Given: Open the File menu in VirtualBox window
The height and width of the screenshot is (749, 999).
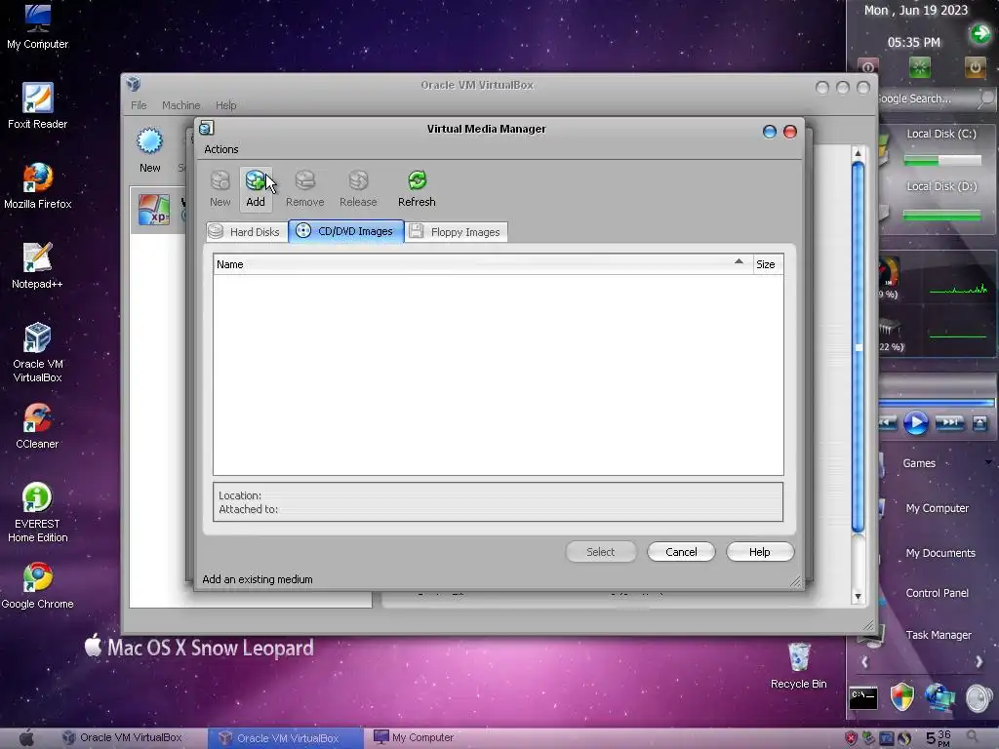Looking at the screenshot, I should click(x=139, y=105).
